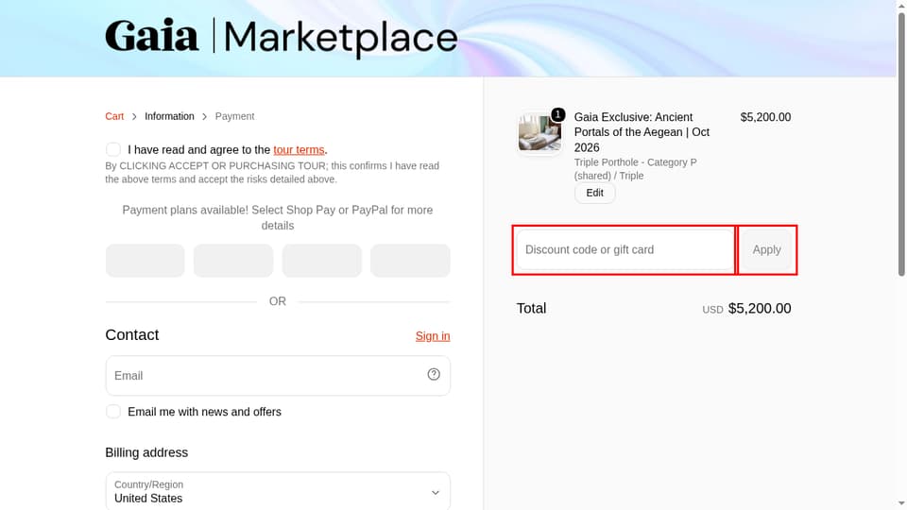Enable Email me with news and offers
907x510 pixels.
click(x=113, y=412)
